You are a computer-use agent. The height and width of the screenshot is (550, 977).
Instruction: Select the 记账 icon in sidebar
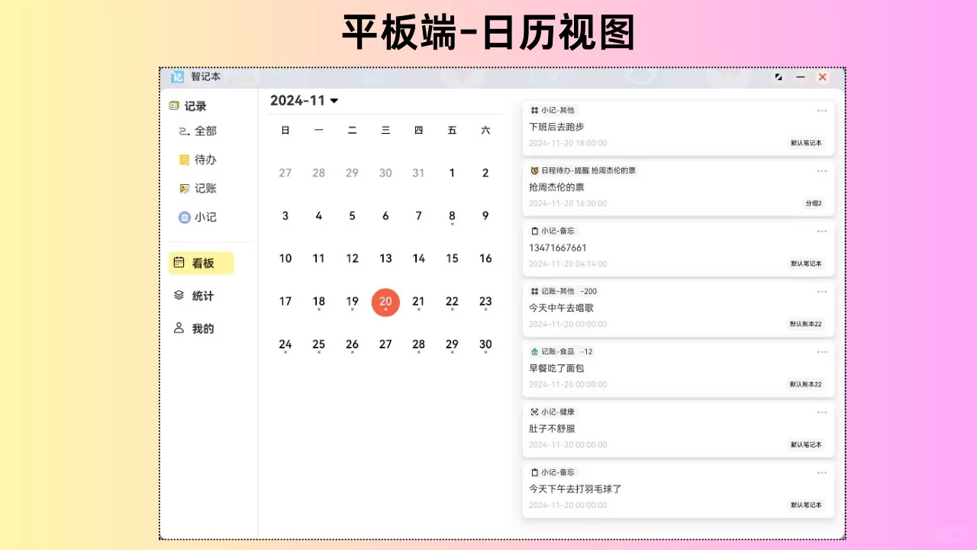coord(183,188)
